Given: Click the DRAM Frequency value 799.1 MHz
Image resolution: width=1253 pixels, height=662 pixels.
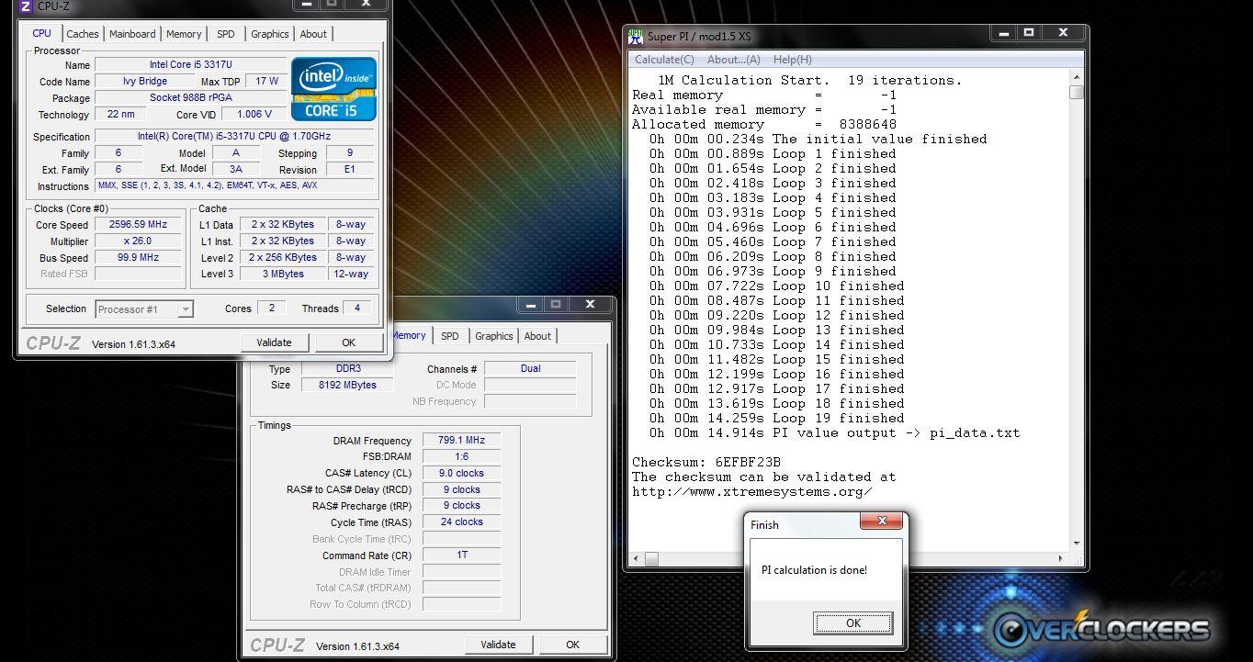Looking at the screenshot, I should click(461, 440).
